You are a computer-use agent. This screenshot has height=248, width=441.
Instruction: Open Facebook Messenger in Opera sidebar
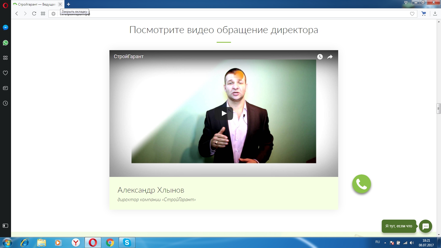point(5,28)
